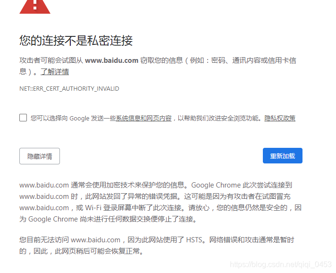
Task: Select the NET::ERR_CERT_AUTHORITY_INVALID error code
Action: tap(69, 89)
